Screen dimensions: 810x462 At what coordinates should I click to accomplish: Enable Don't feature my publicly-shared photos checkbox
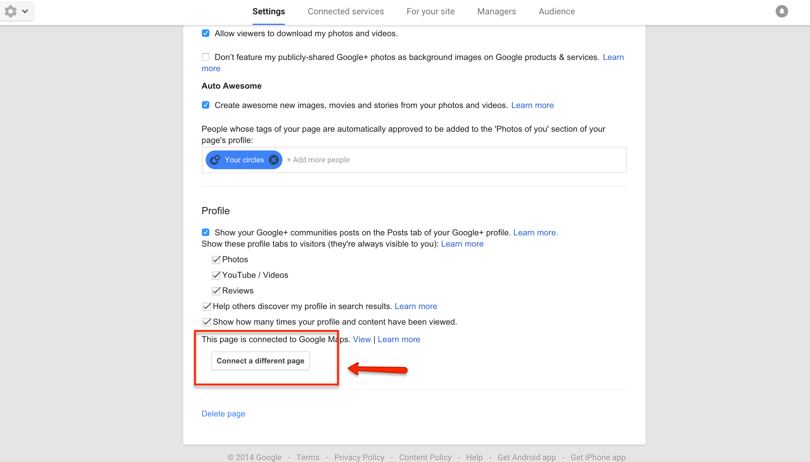pyautogui.click(x=206, y=57)
